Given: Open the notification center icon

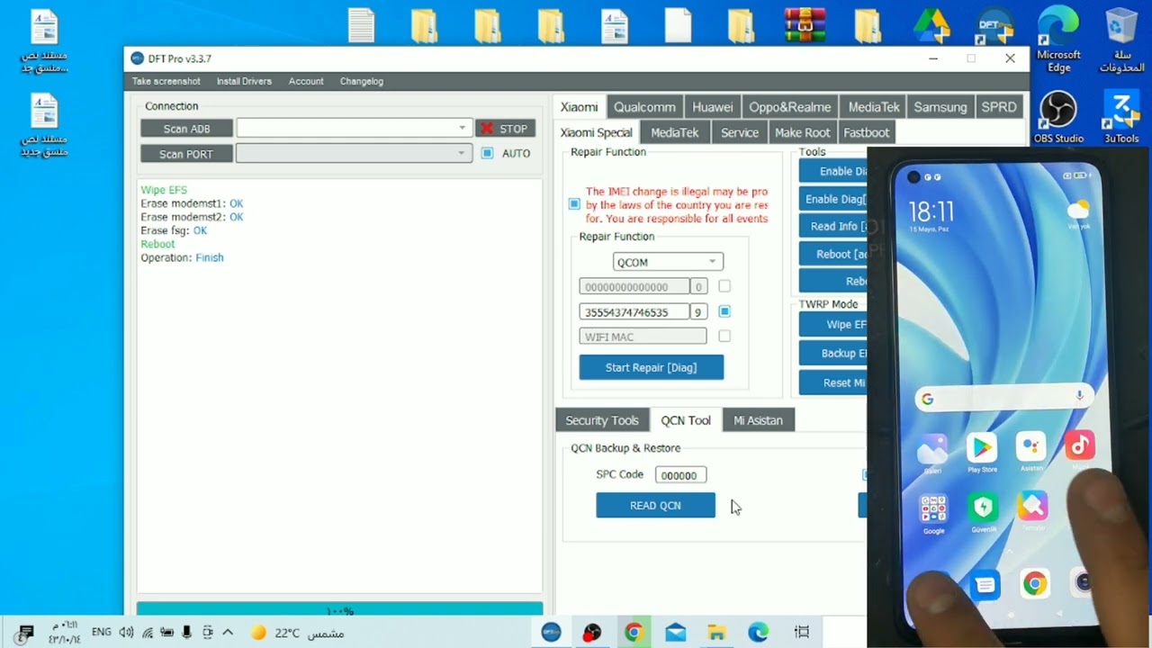Looking at the screenshot, I should click(26, 633).
